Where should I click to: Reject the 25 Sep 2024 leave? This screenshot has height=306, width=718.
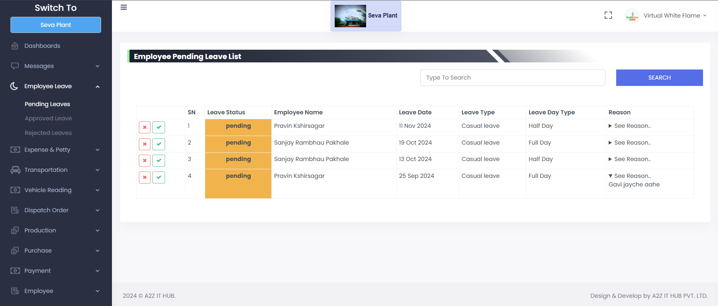[144, 177]
